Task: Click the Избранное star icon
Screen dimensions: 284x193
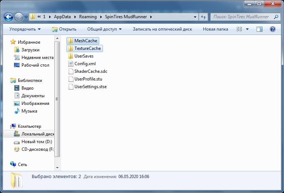Action: 13,42
